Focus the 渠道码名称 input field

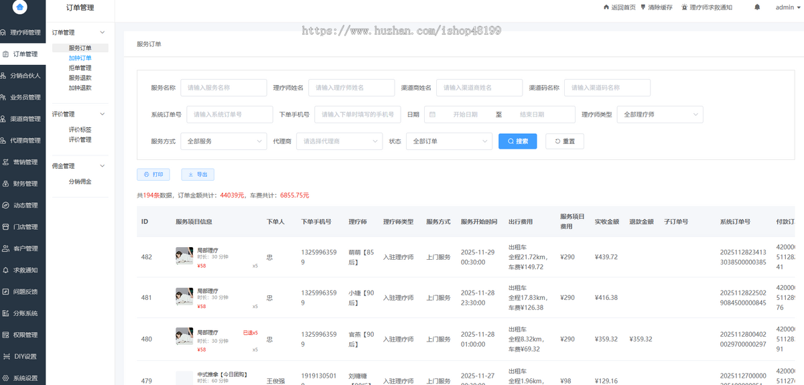[x=607, y=88]
